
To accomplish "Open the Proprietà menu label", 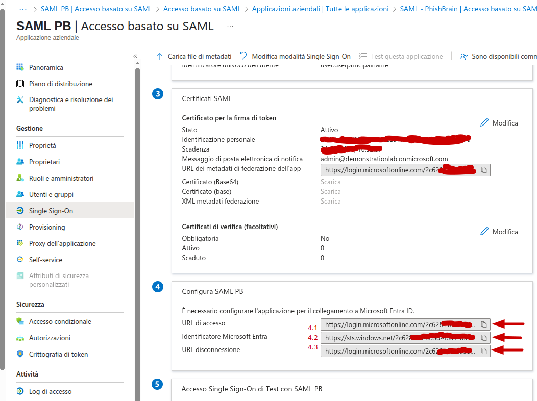I will pyautogui.click(x=42, y=145).
